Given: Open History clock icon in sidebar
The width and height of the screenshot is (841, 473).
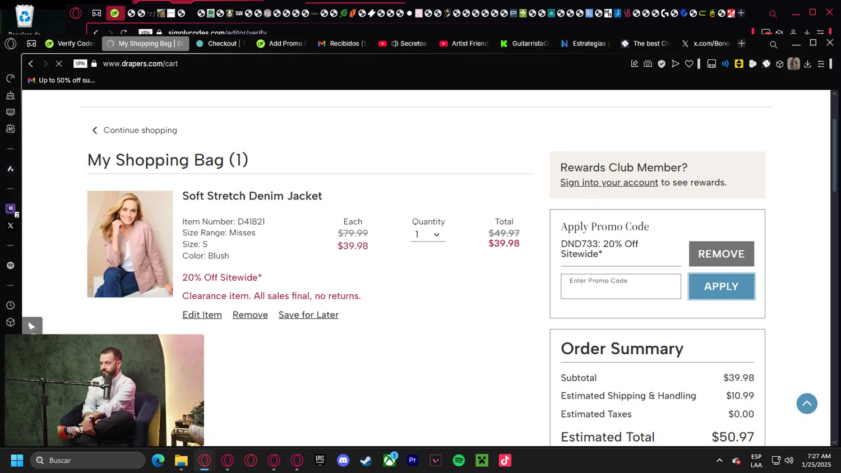Looking at the screenshot, I should [10, 305].
